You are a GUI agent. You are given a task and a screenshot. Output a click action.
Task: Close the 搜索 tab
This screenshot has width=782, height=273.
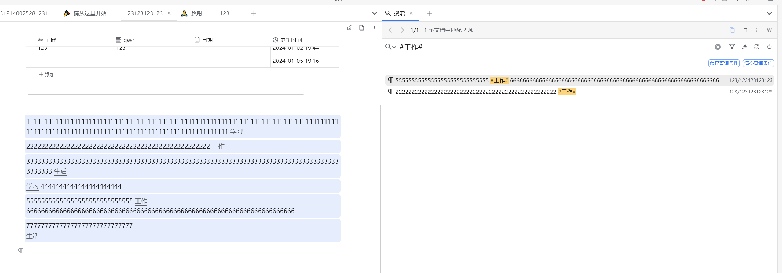tap(411, 13)
